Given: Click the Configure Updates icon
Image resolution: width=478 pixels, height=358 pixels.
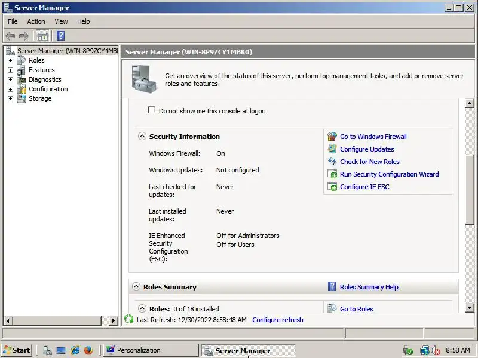Looking at the screenshot, I should click(x=332, y=149).
